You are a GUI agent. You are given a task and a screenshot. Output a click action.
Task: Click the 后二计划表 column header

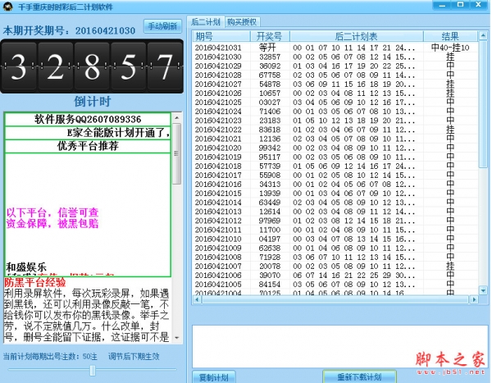point(357,36)
